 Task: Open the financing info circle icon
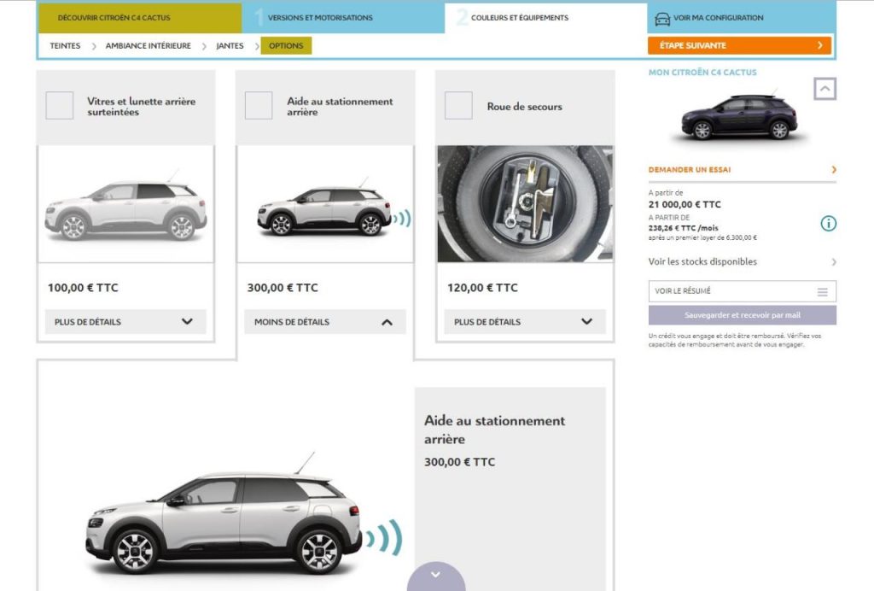828,224
